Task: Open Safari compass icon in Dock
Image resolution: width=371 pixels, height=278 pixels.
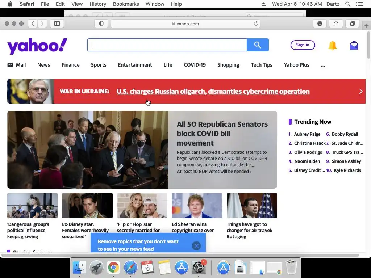Action: coord(130,268)
